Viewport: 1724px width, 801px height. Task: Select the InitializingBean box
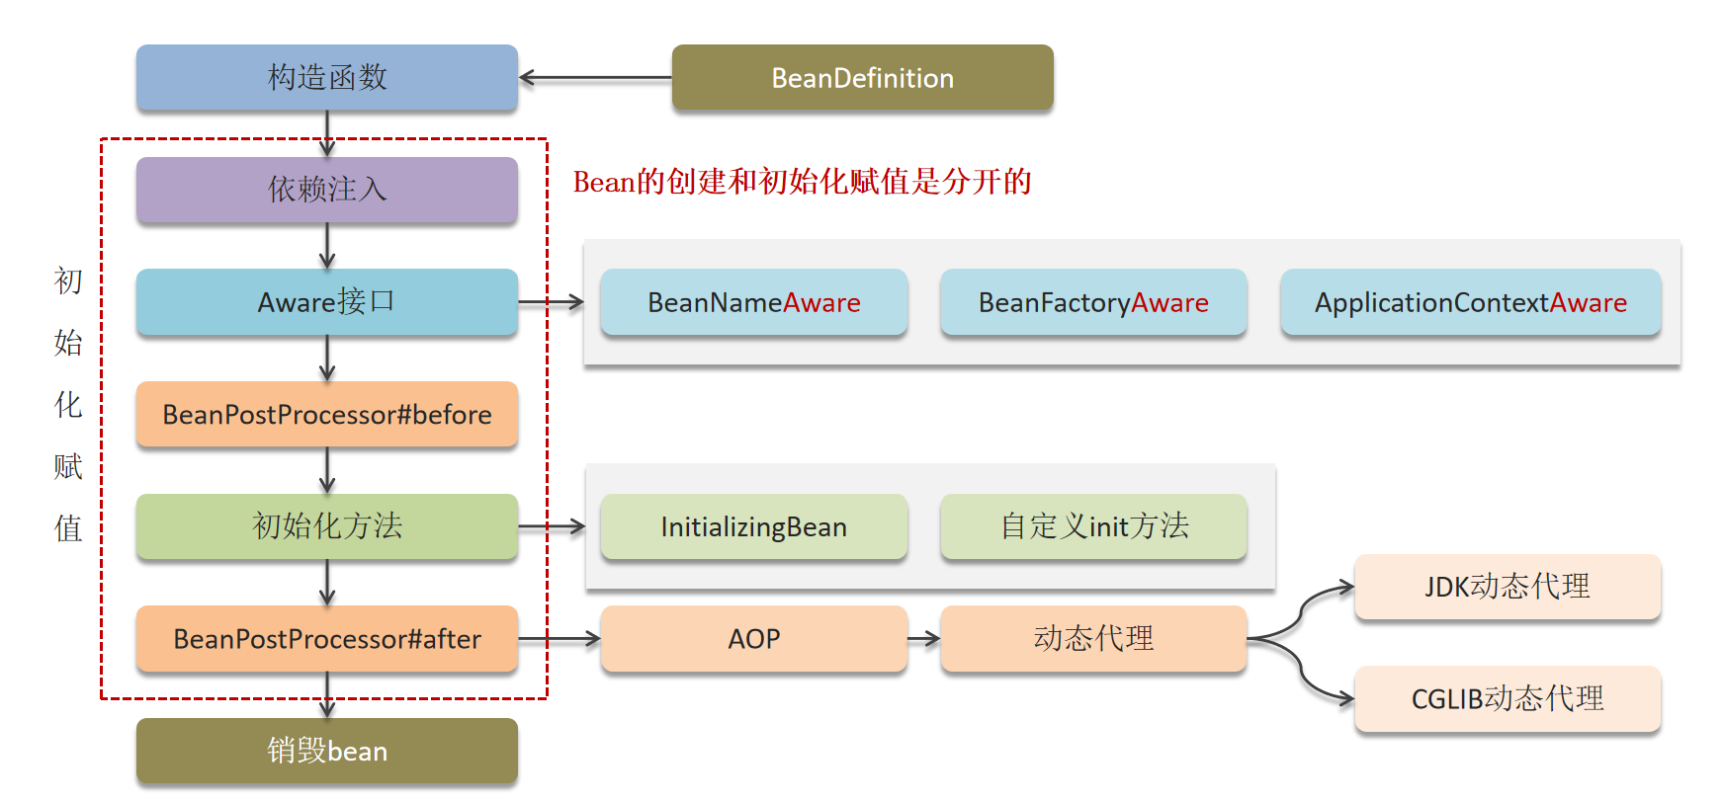point(753,526)
